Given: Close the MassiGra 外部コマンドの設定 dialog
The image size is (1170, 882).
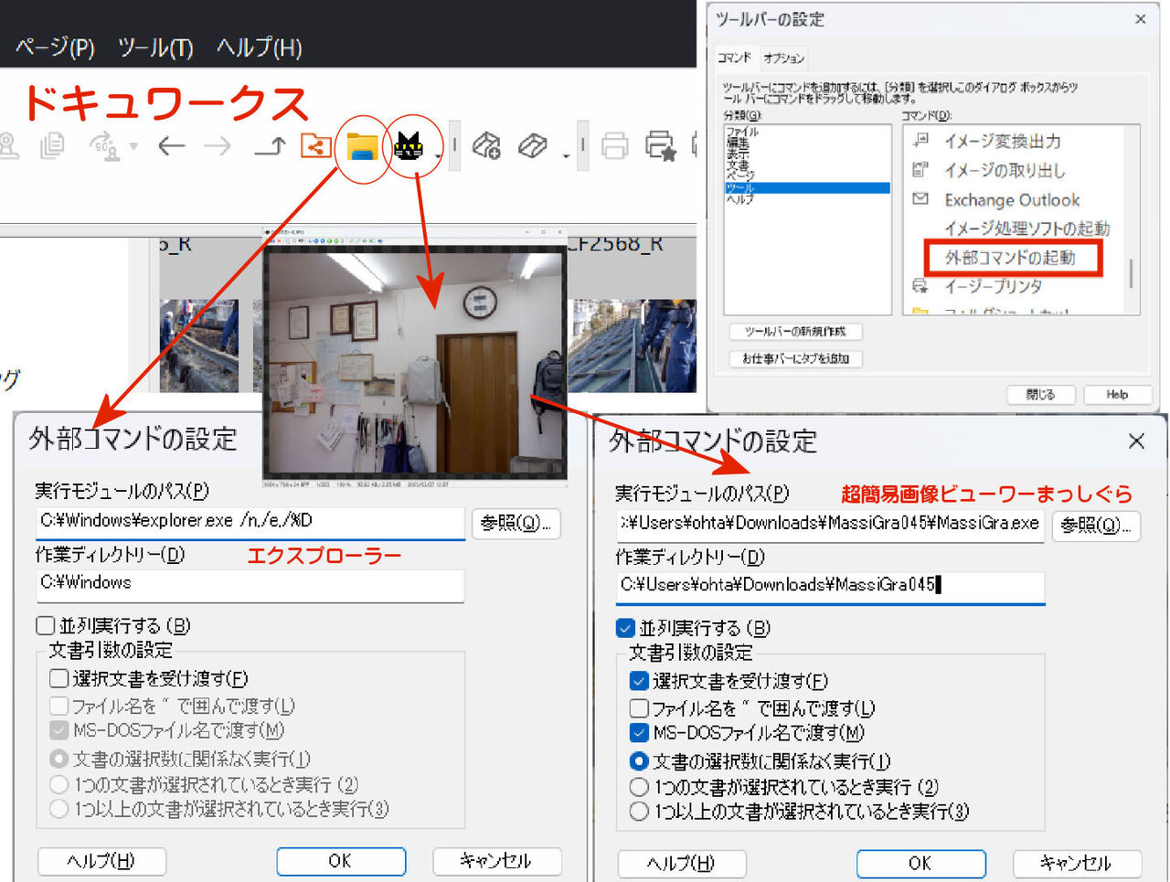Looking at the screenshot, I should click(x=1136, y=441).
